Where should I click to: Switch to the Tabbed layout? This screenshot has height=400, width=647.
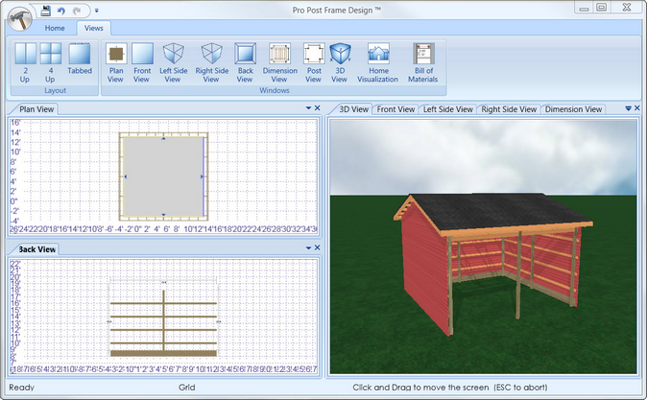[x=80, y=59]
